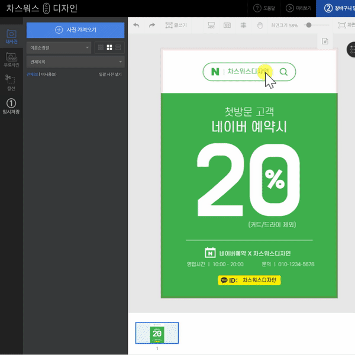
Task: Switch to list view of photos
Action: [x=118, y=47]
